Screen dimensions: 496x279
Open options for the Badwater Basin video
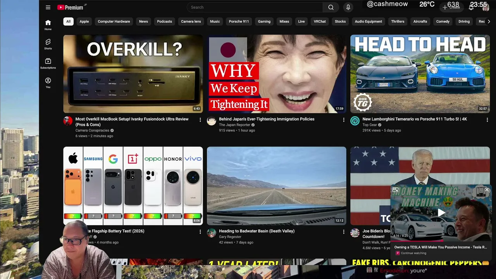(x=344, y=232)
